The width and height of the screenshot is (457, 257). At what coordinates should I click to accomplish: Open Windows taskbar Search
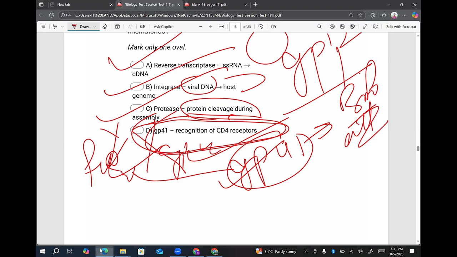pos(56,251)
